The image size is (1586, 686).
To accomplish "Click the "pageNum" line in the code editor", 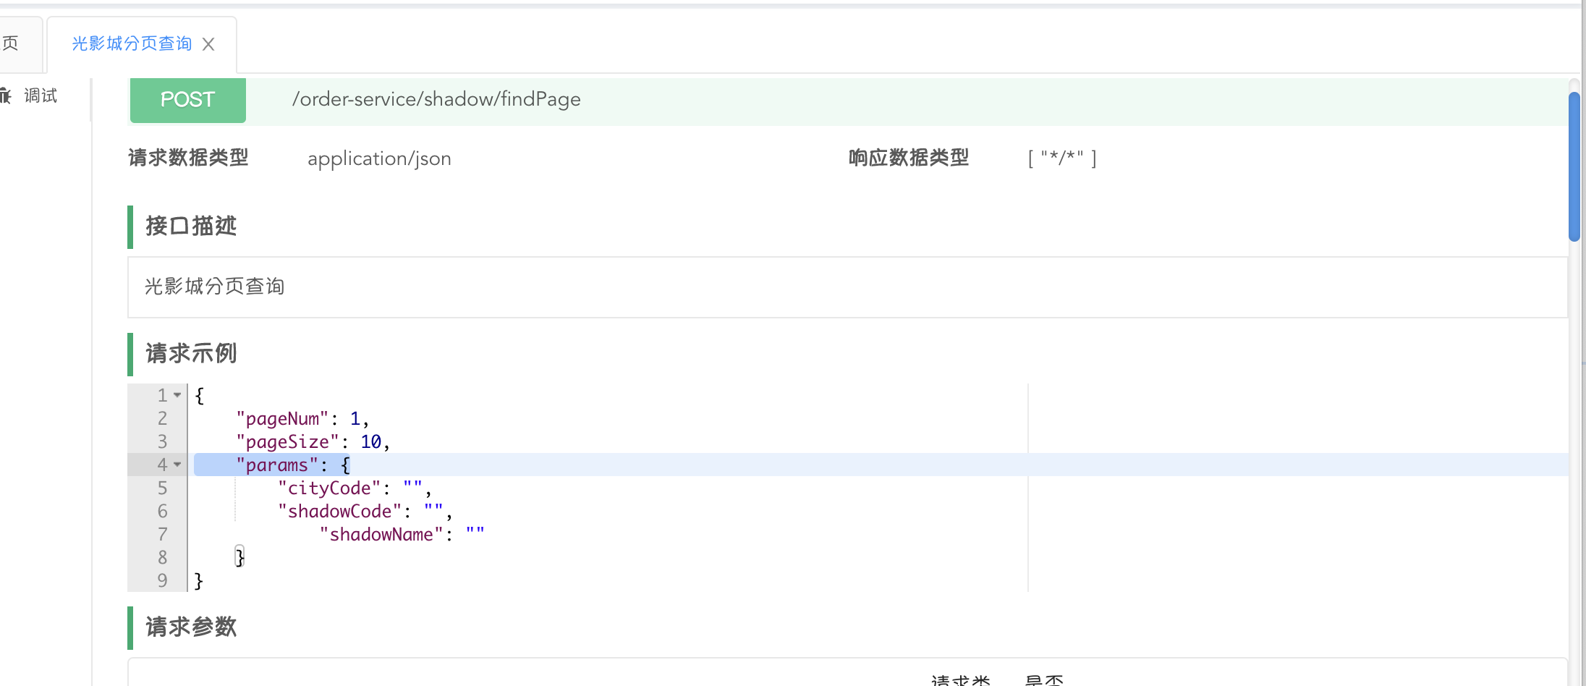I will 302,418.
